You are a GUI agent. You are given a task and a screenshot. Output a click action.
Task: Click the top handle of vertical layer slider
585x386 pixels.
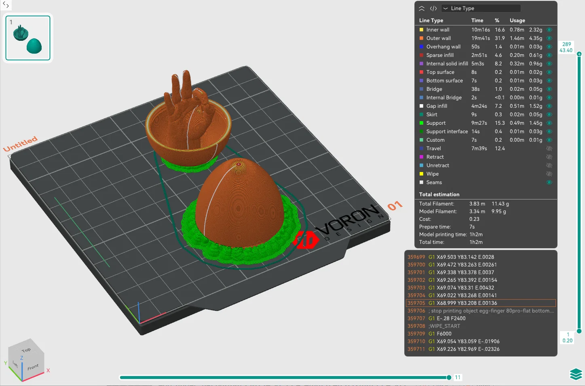579,54
